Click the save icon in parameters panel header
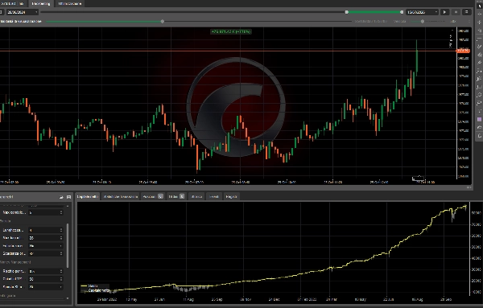Viewport: 483px width, 308px height. tap(68, 197)
